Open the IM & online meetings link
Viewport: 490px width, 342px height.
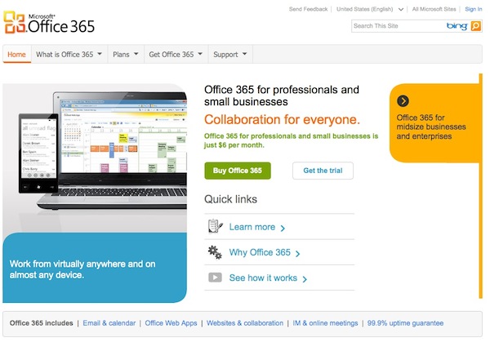tap(325, 323)
